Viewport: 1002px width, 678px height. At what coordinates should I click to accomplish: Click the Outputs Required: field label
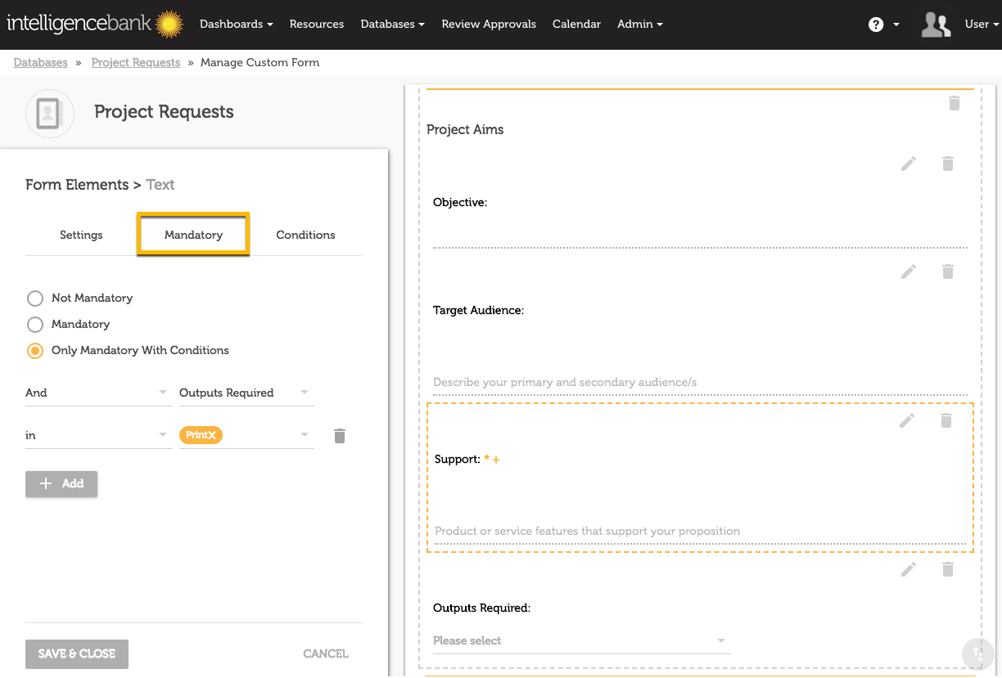coord(482,608)
